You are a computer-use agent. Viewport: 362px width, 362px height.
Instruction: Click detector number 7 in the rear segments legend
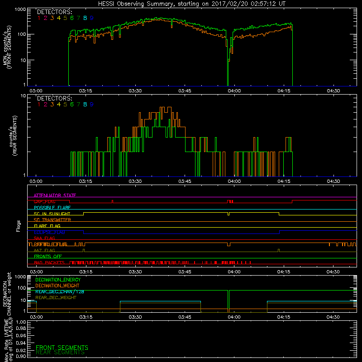click(78, 105)
